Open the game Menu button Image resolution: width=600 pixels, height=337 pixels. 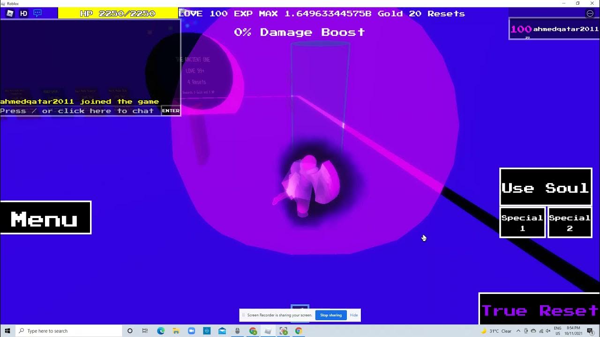tap(45, 218)
